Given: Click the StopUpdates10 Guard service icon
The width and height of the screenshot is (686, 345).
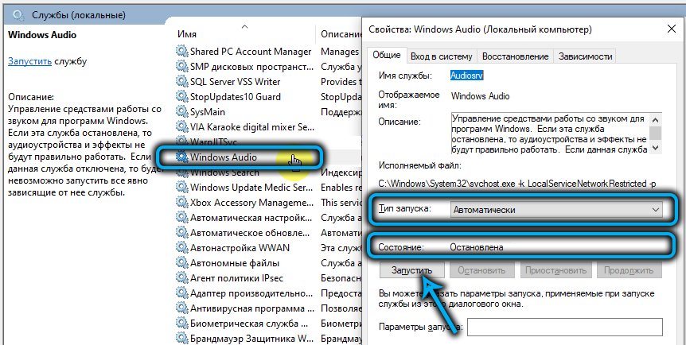Looking at the screenshot, I should click(181, 96).
